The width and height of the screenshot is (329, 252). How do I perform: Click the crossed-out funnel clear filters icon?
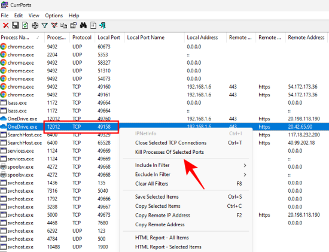[54, 25]
